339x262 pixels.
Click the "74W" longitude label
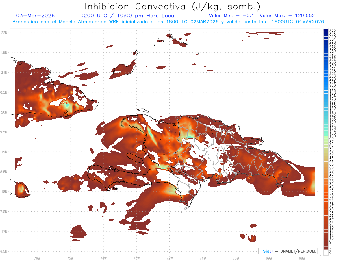pyautogui.click(x=103, y=258)
